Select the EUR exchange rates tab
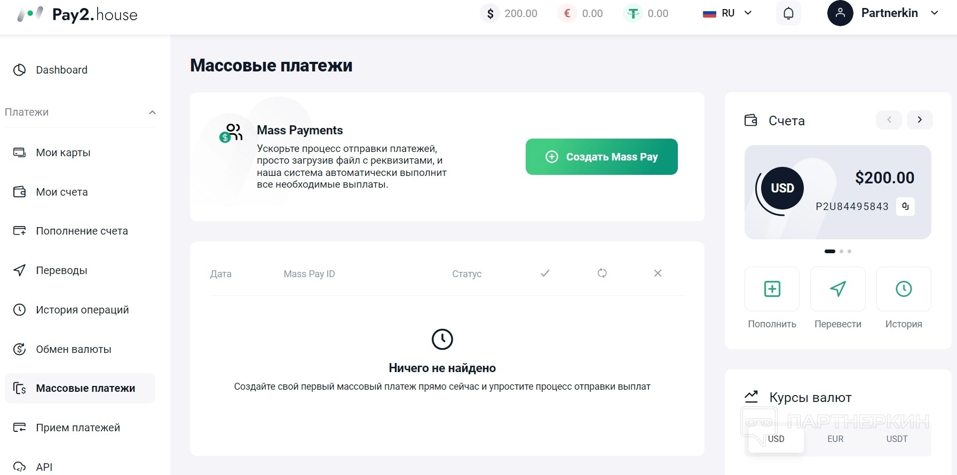The image size is (957, 475). tap(835, 439)
